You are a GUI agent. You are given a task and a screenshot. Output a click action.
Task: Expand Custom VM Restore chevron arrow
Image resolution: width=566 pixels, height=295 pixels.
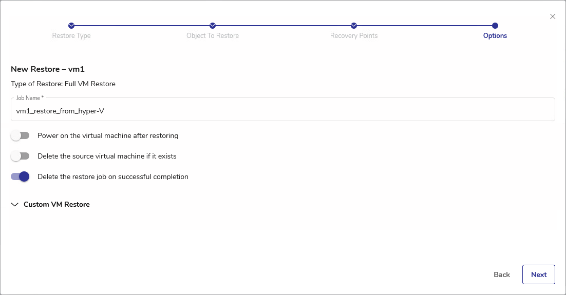(x=15, y=205)
